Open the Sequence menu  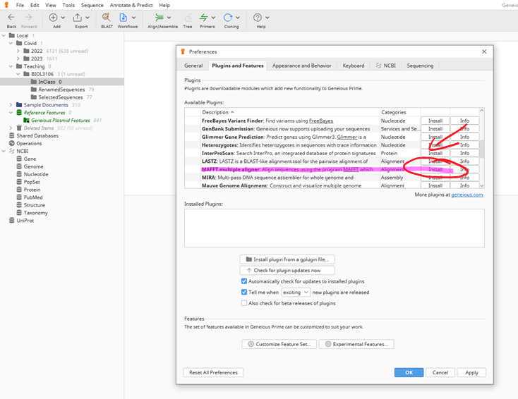92,5
